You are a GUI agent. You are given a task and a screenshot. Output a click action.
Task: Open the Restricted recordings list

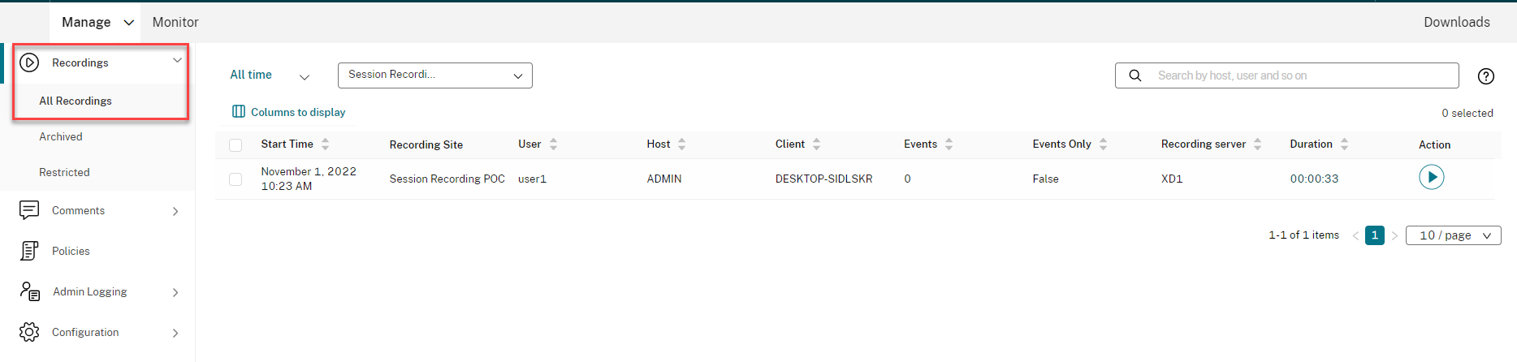point(64,172)
